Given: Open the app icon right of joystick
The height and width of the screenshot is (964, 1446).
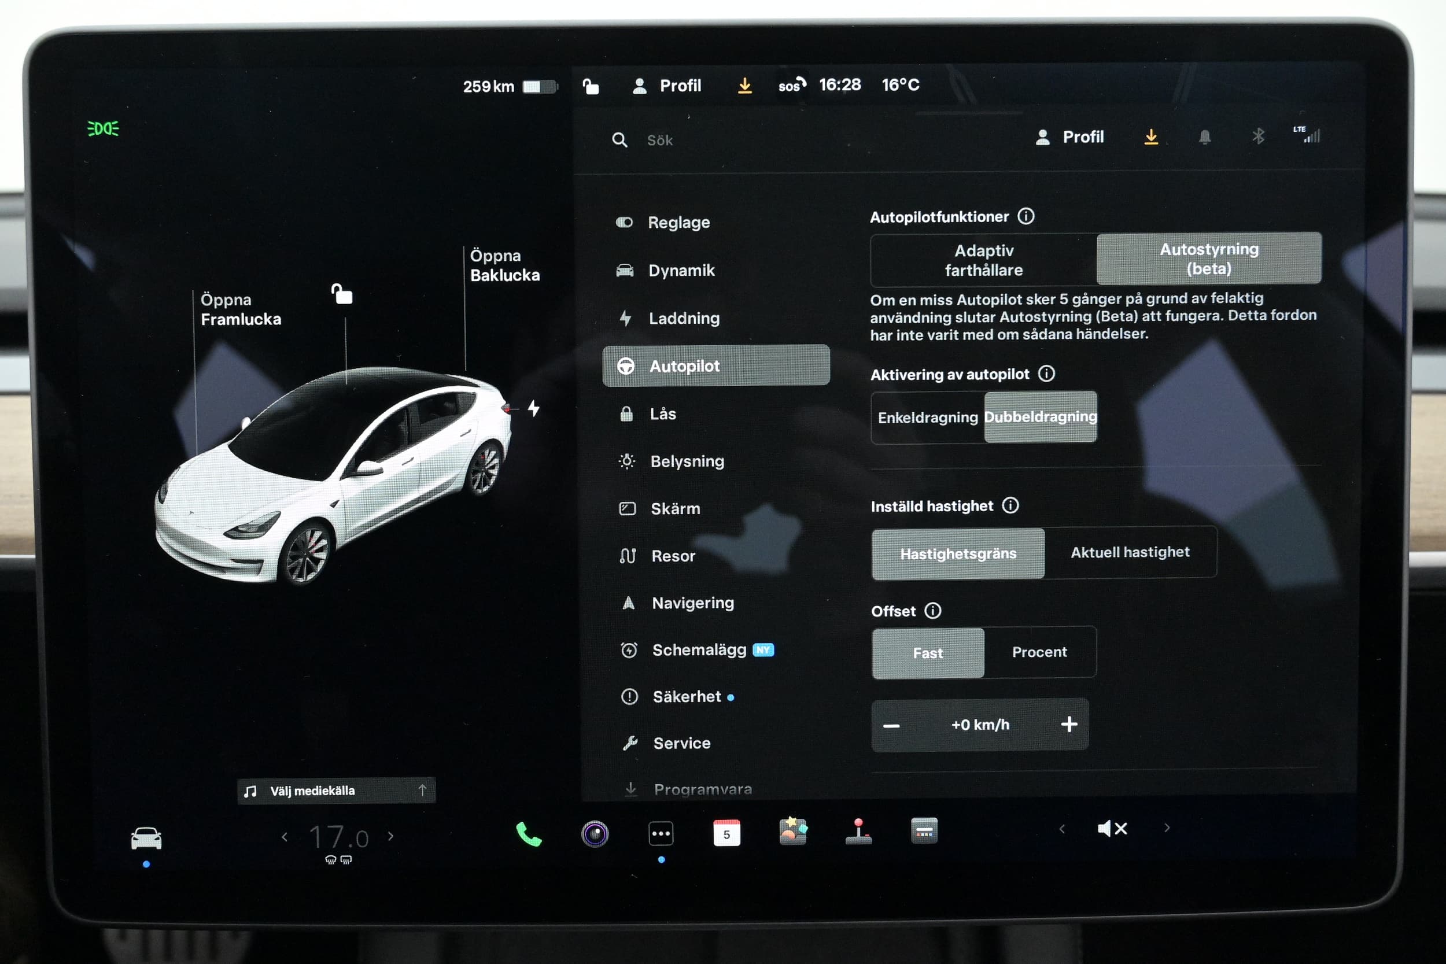Looking at the screenshot, I should point(924,831).
